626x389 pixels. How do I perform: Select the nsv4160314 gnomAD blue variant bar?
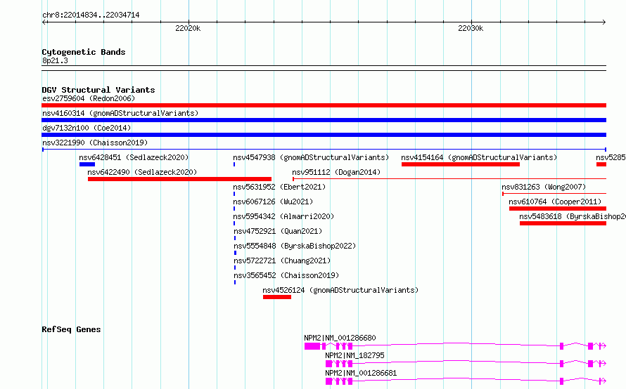click(x=324, y=120)
